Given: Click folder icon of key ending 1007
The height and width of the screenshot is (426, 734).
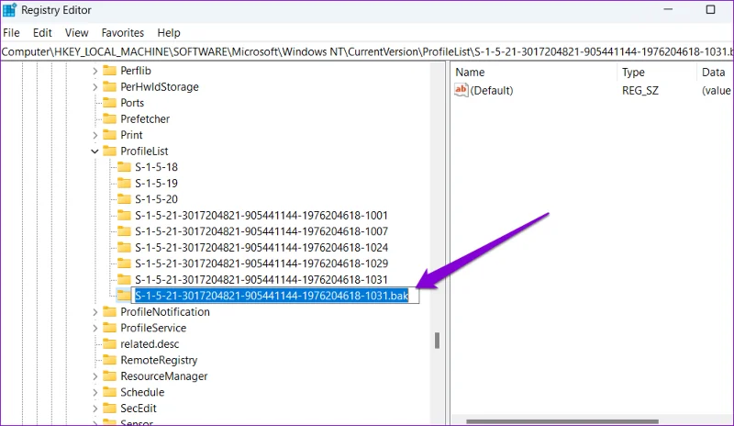Looking at the screenshot, I should 124,230.
